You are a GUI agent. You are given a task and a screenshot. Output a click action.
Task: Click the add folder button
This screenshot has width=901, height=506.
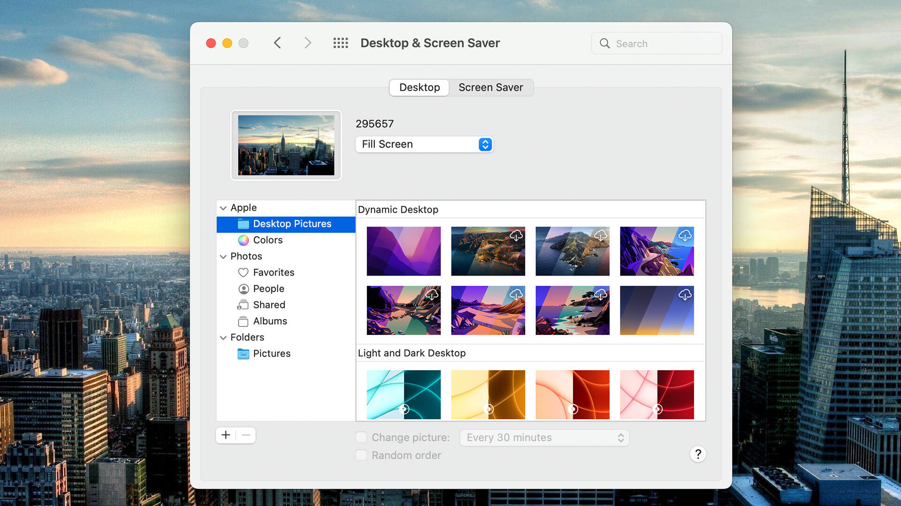click(226, 434)
